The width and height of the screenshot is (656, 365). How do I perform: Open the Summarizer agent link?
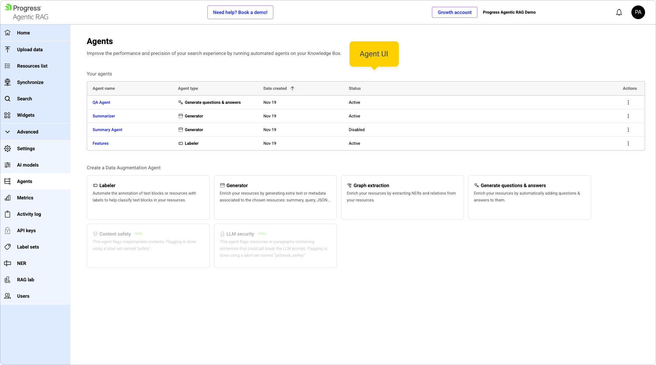point(104,116)
